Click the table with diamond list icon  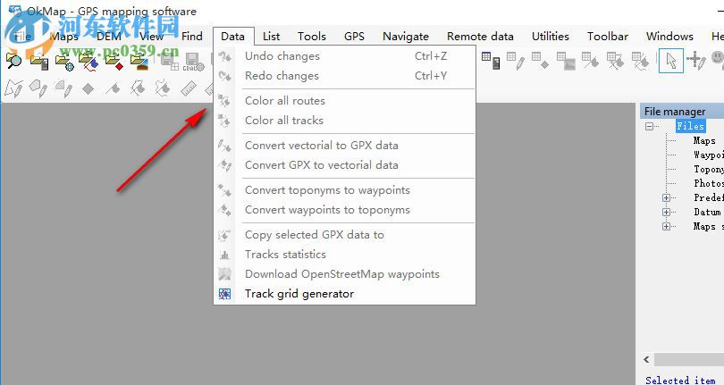pos(540,61)
